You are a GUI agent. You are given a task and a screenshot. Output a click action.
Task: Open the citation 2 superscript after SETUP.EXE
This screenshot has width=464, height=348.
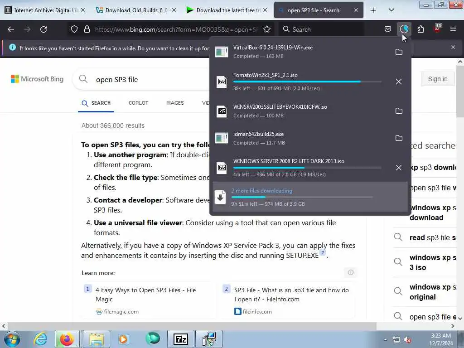tap(323, 252)
